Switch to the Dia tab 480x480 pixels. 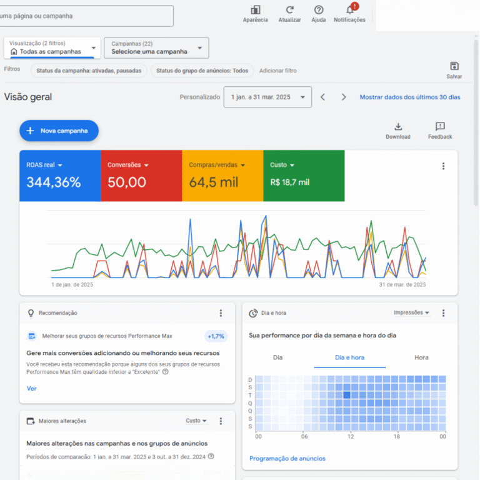coord(277,357)
